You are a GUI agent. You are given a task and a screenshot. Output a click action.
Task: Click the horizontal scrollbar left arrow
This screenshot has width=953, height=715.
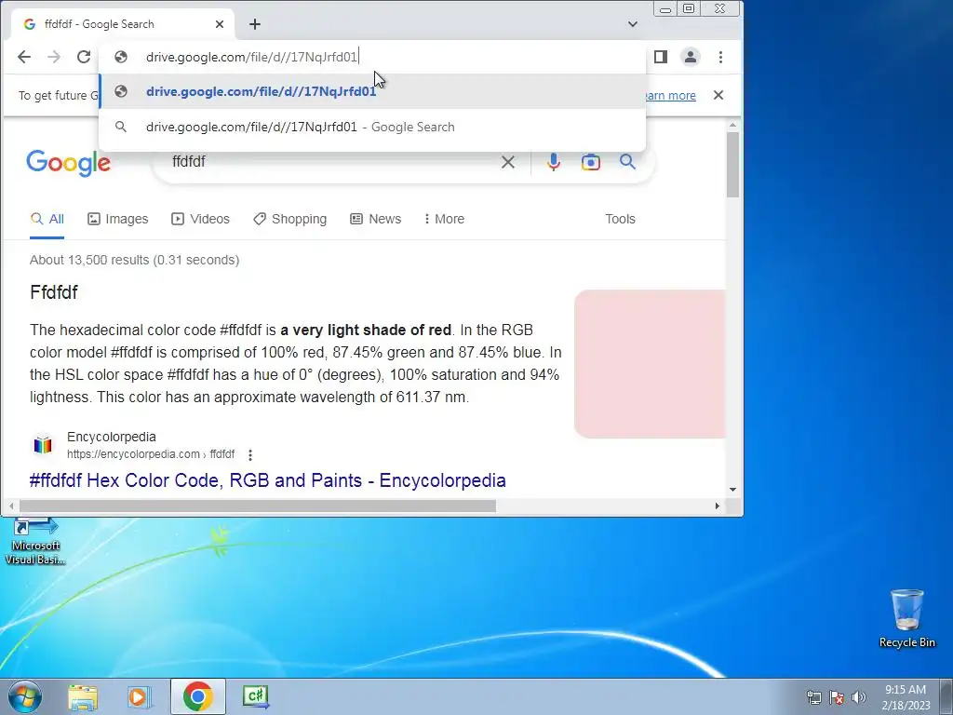point(11,506)
